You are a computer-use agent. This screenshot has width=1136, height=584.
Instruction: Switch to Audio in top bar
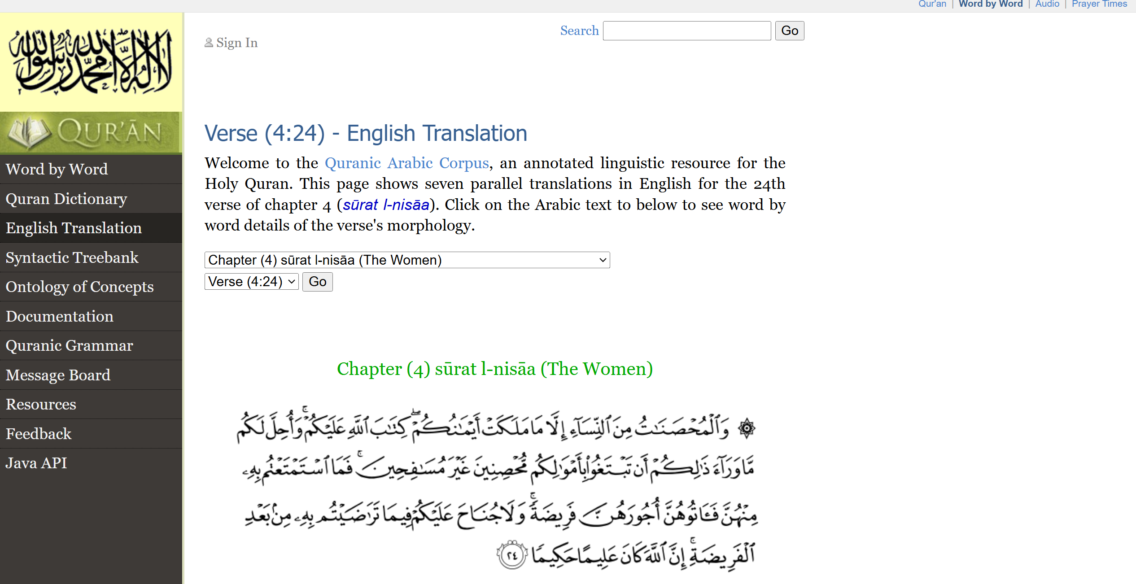pyautogui.click(x=1047, y=4)
